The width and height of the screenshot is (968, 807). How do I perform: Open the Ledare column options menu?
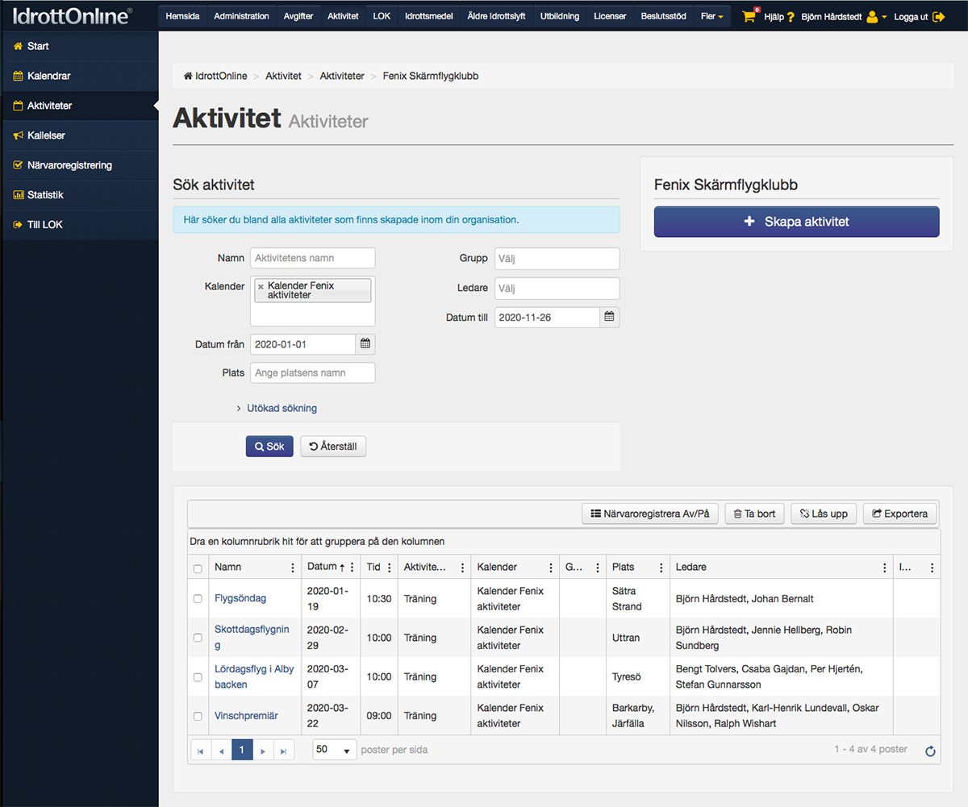pos(885,568)
